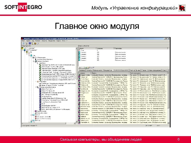Click the last white arrow toolbar icon
Viewport: 191px width, 143px height.
(38, 43)
